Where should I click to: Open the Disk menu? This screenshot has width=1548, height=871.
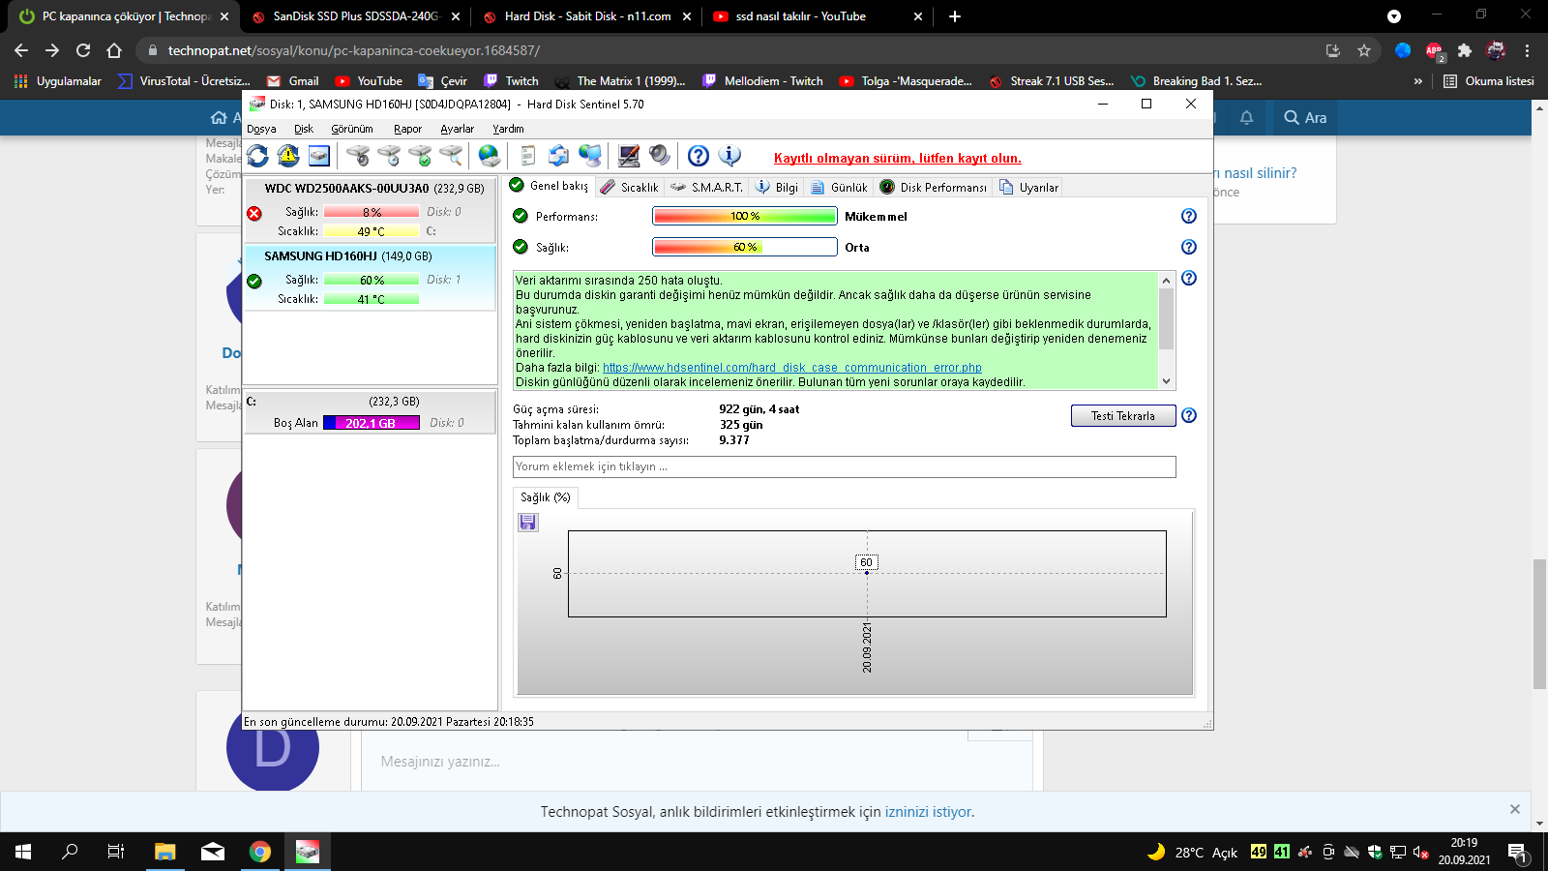click(x=304, y=129)
